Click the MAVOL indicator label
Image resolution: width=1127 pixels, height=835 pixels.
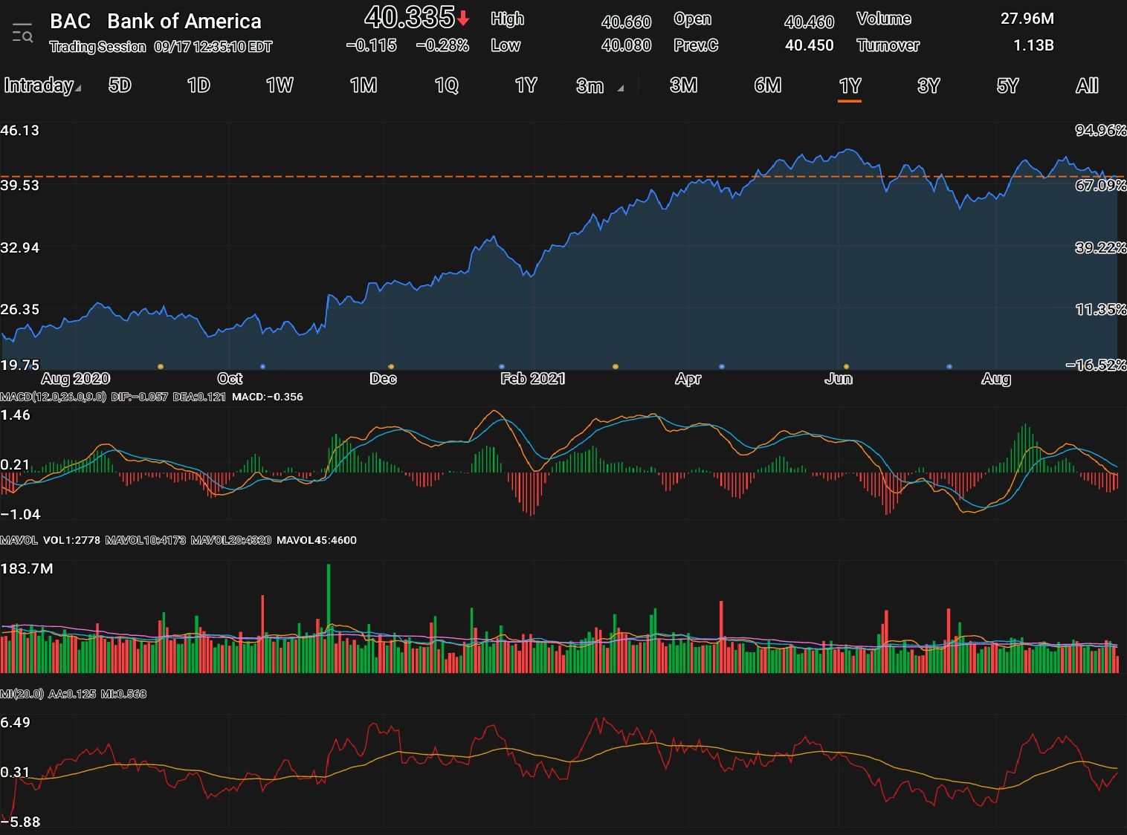coord(19,540)
